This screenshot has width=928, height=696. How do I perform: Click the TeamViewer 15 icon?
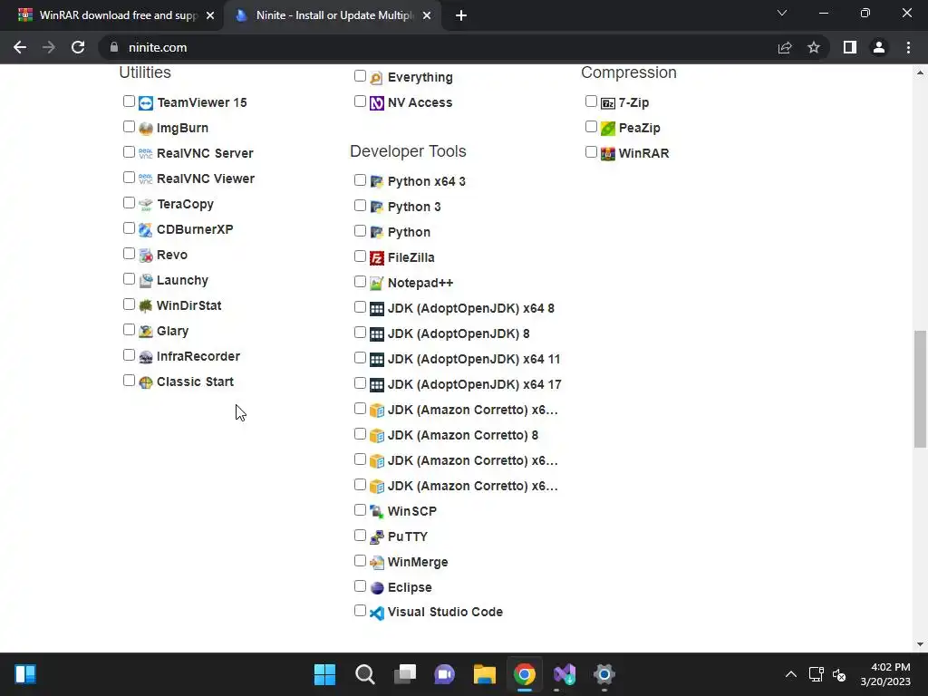146,103
